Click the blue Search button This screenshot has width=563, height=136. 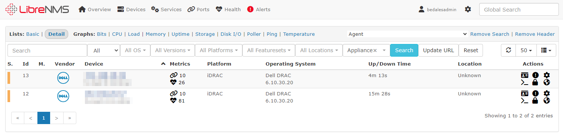click(404, 50)
